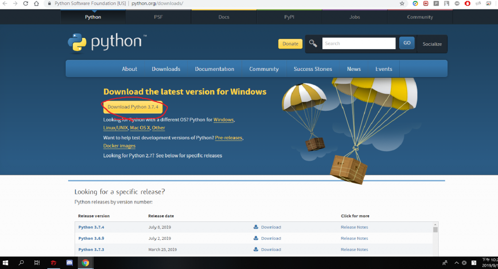Go to the browser home page icon
The image size is (498, 269).
coord(36,3)
